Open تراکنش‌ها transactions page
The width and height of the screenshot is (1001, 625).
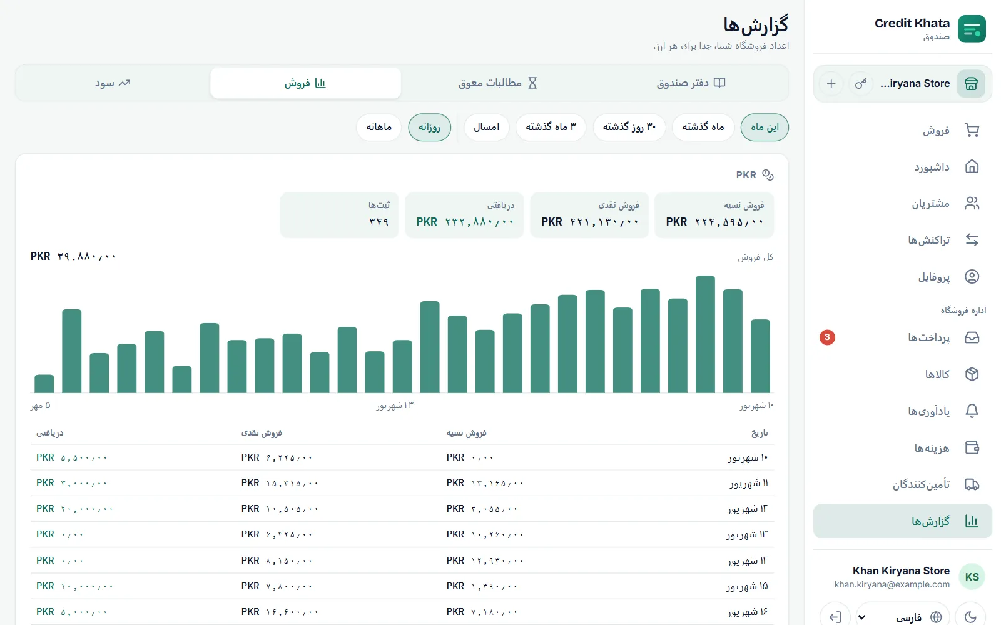pos(903,240)
